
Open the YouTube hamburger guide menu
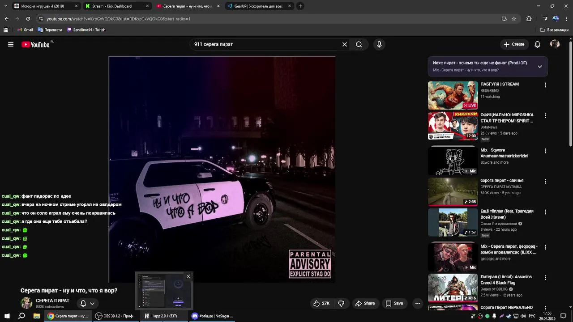click(x=11, y=44)
